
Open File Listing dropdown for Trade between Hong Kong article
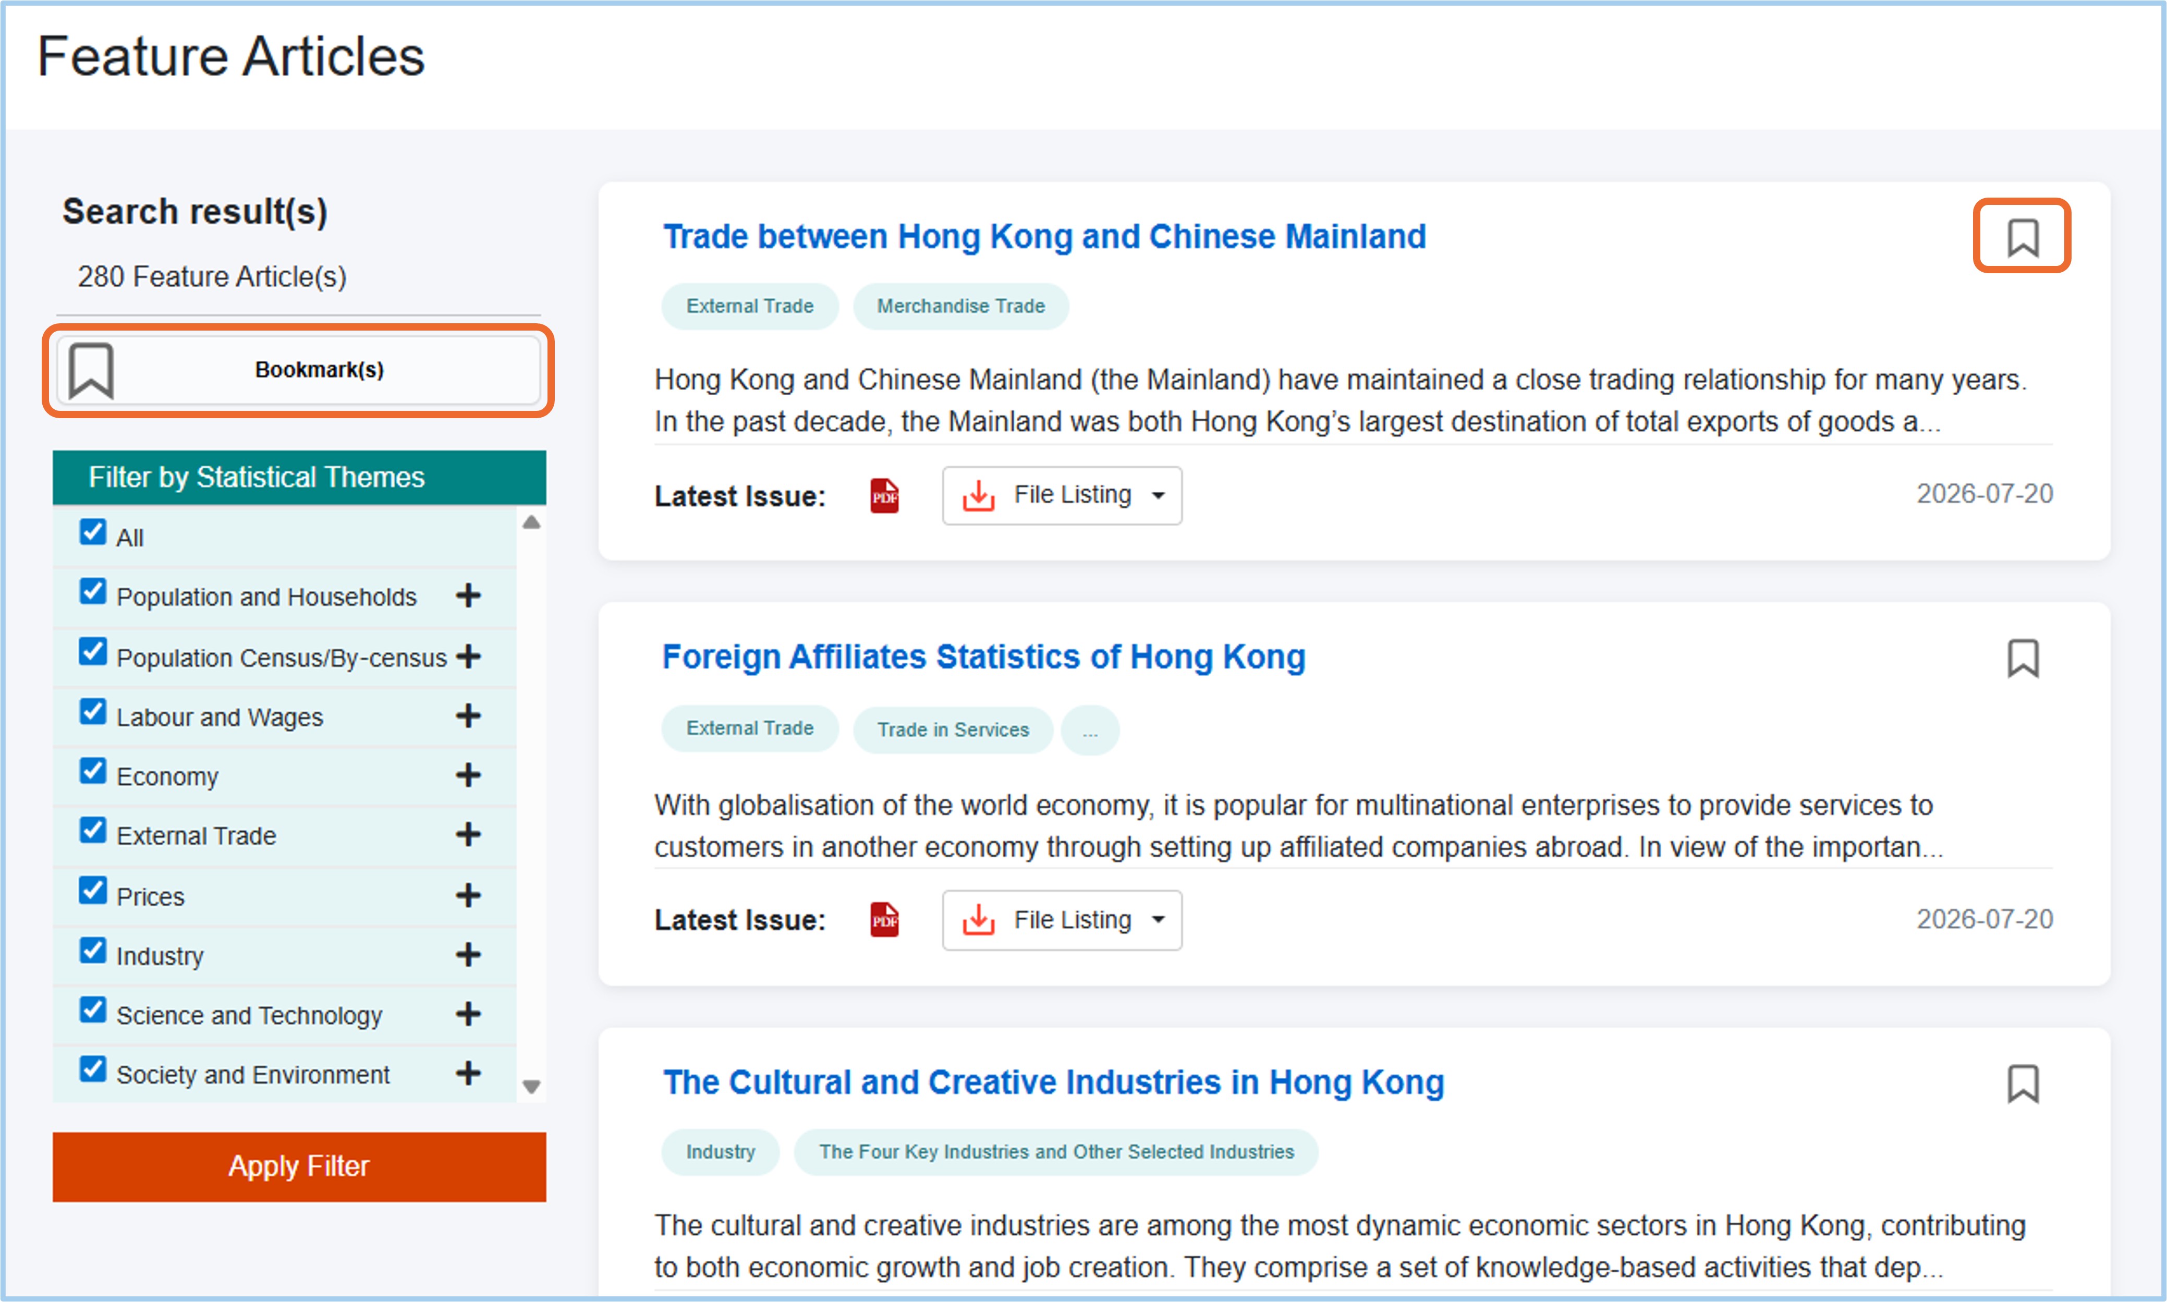coord(1062,495)
